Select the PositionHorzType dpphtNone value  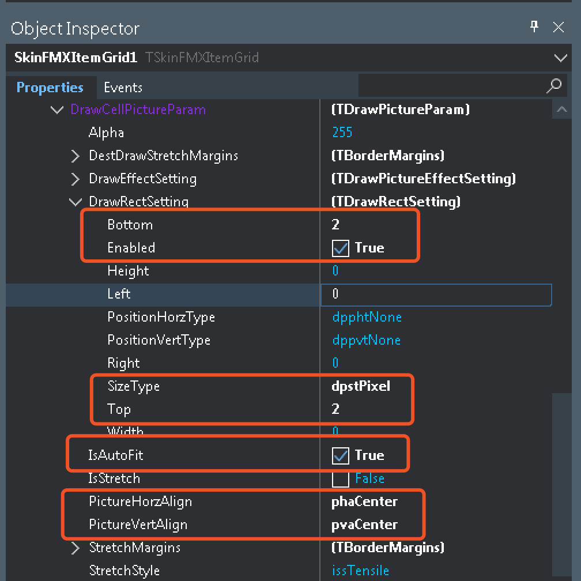point(367,317)
